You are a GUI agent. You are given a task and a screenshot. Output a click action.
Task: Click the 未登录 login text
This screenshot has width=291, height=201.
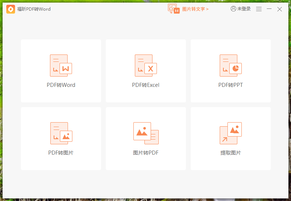tap(244, 9)
